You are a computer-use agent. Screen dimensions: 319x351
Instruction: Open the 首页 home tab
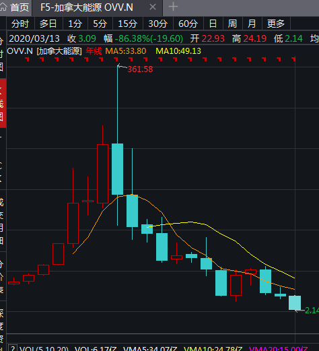coord(16,7)
